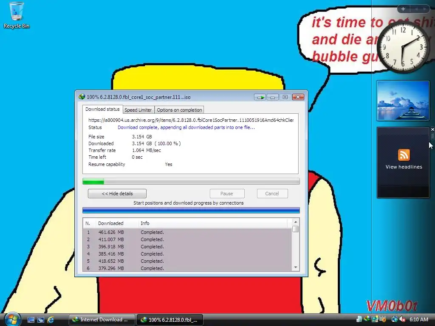Click the 100% 6.2.8128.0.fbl taskbar button
Screen dimensions: 435x326
(x=170, y=320)
